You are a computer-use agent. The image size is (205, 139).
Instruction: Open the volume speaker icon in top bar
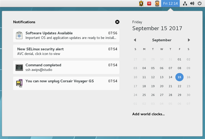[192, 4]
